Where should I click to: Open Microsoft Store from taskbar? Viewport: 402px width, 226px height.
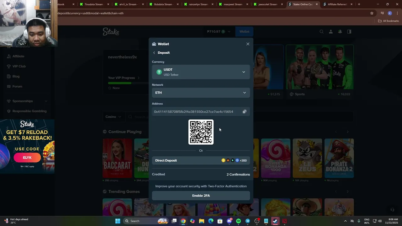point(220,221)
